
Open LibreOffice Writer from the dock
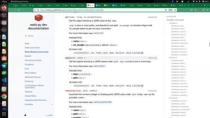(4, 37)
